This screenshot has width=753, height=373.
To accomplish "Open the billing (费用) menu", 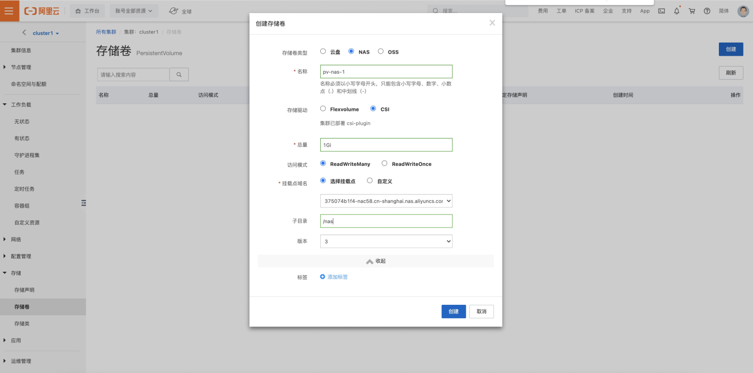I will [543, 11].
